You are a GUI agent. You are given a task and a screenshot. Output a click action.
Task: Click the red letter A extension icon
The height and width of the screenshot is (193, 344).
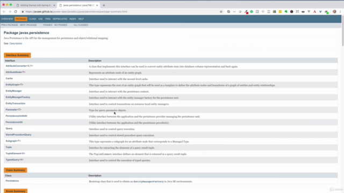(x=314, y=12)
